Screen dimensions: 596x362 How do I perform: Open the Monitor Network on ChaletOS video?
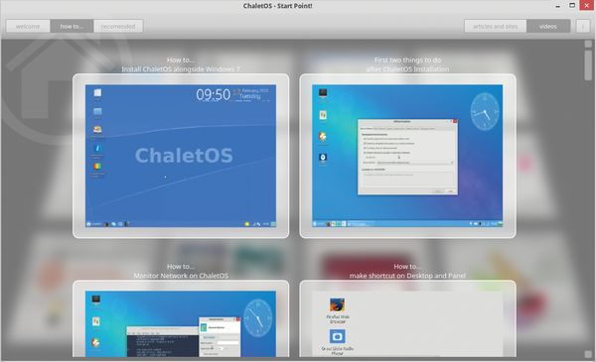point(181,319)
